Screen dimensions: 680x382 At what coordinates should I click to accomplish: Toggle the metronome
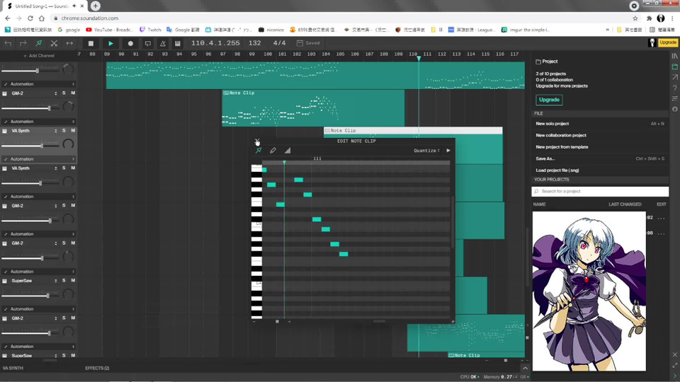(163, 43)
